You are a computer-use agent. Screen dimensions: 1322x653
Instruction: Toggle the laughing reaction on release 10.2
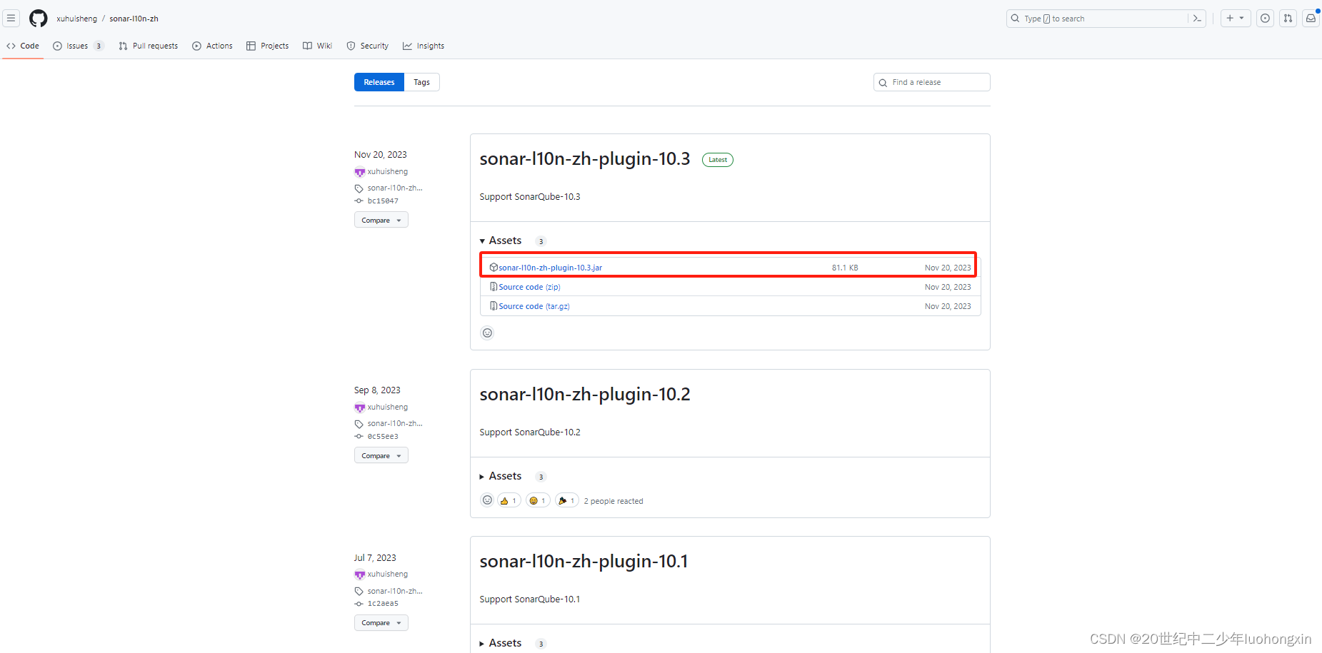[537, 500]
